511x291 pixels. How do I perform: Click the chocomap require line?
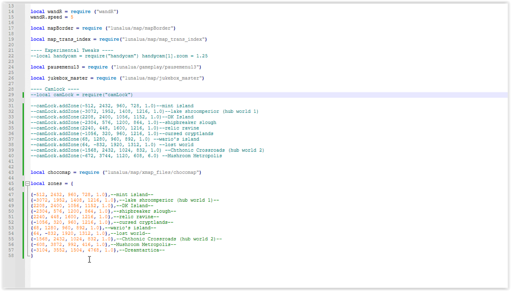(x=116, y=172)
